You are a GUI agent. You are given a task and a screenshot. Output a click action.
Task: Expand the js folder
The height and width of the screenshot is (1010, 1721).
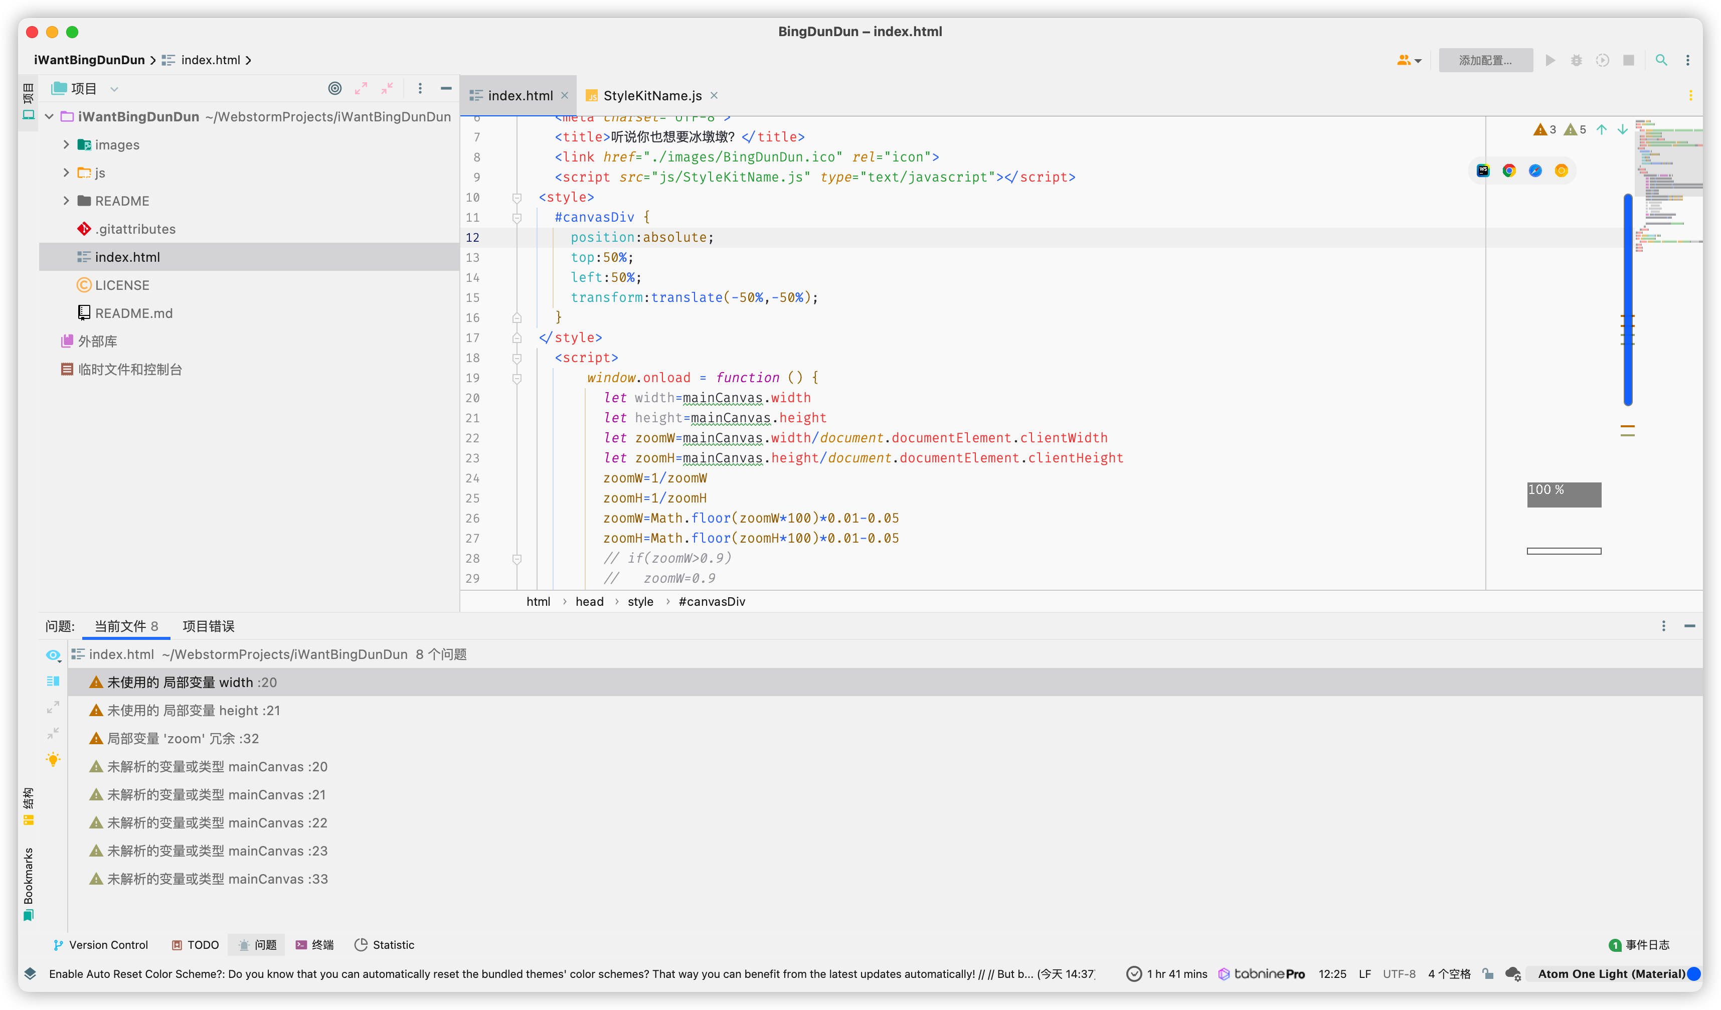coord(66,172)
